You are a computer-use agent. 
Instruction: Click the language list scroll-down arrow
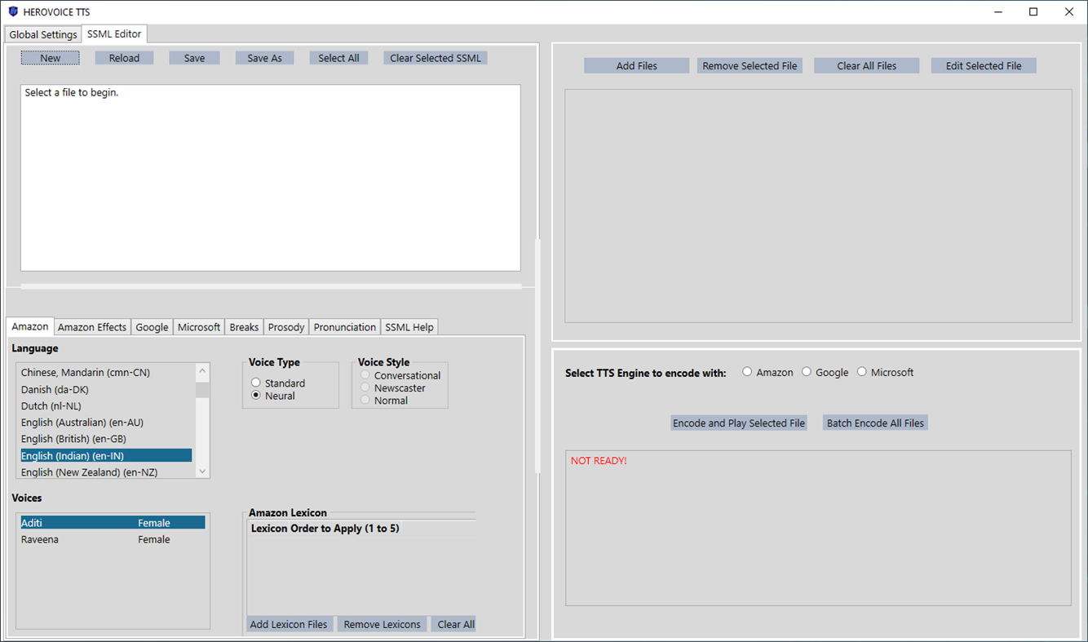(x=201, y=472)
